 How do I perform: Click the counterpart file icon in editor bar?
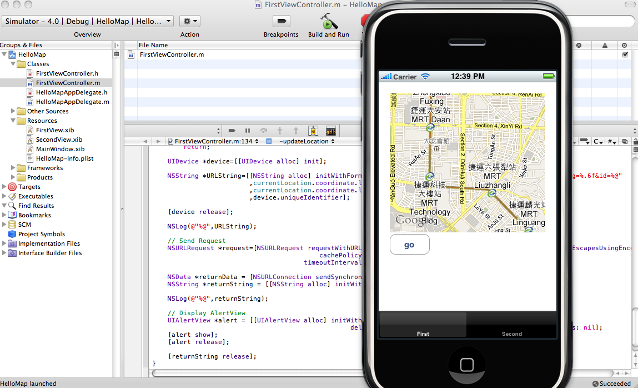[625, 141]
